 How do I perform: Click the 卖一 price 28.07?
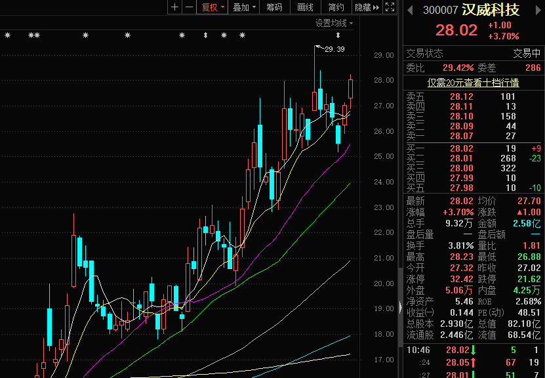[461, 136]
